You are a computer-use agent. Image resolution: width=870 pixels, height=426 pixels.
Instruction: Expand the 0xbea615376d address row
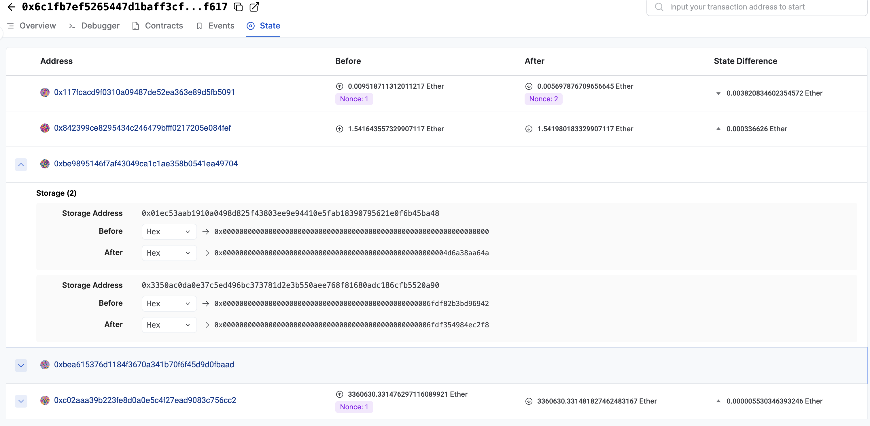pyautogui.click(x=21, y=365)
